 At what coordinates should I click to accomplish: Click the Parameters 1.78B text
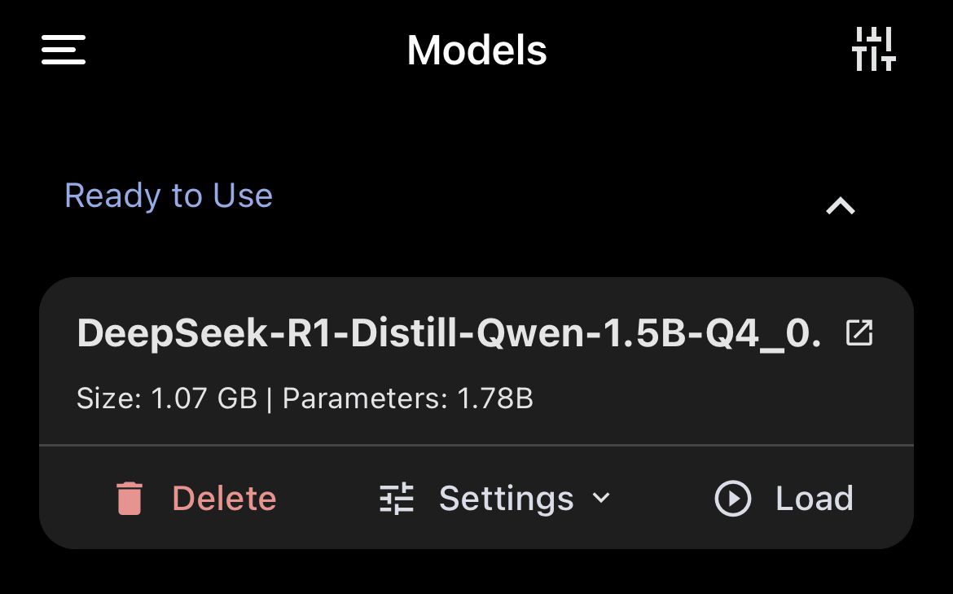click(407, 399)
